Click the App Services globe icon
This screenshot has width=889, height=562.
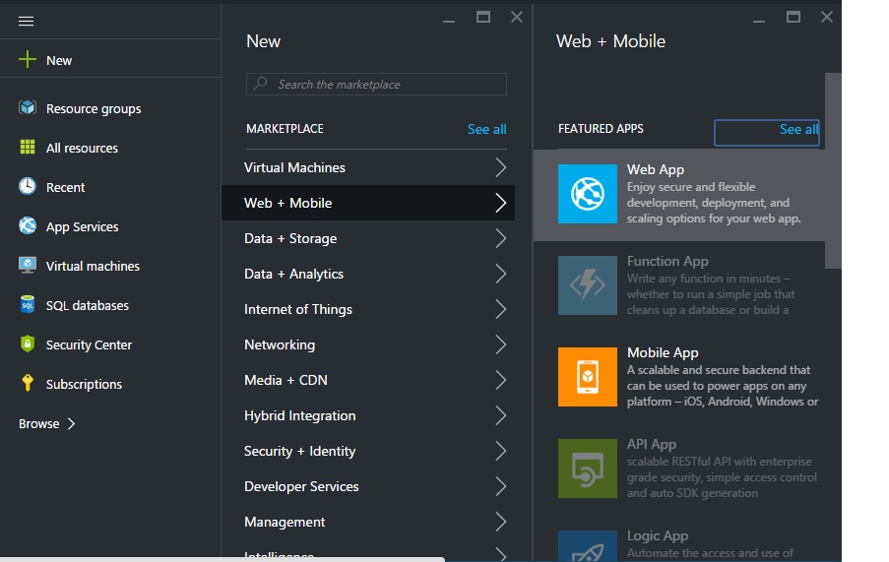coord(28,226)
